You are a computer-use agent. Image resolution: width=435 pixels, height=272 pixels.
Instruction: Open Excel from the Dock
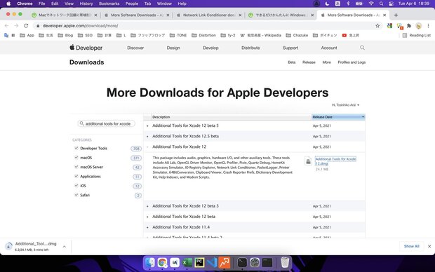187,262
